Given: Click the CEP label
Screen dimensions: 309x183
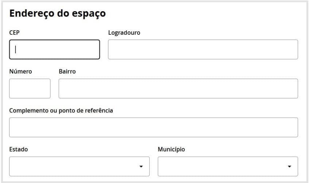Looking at the screenshot, I should pos(14,33).
